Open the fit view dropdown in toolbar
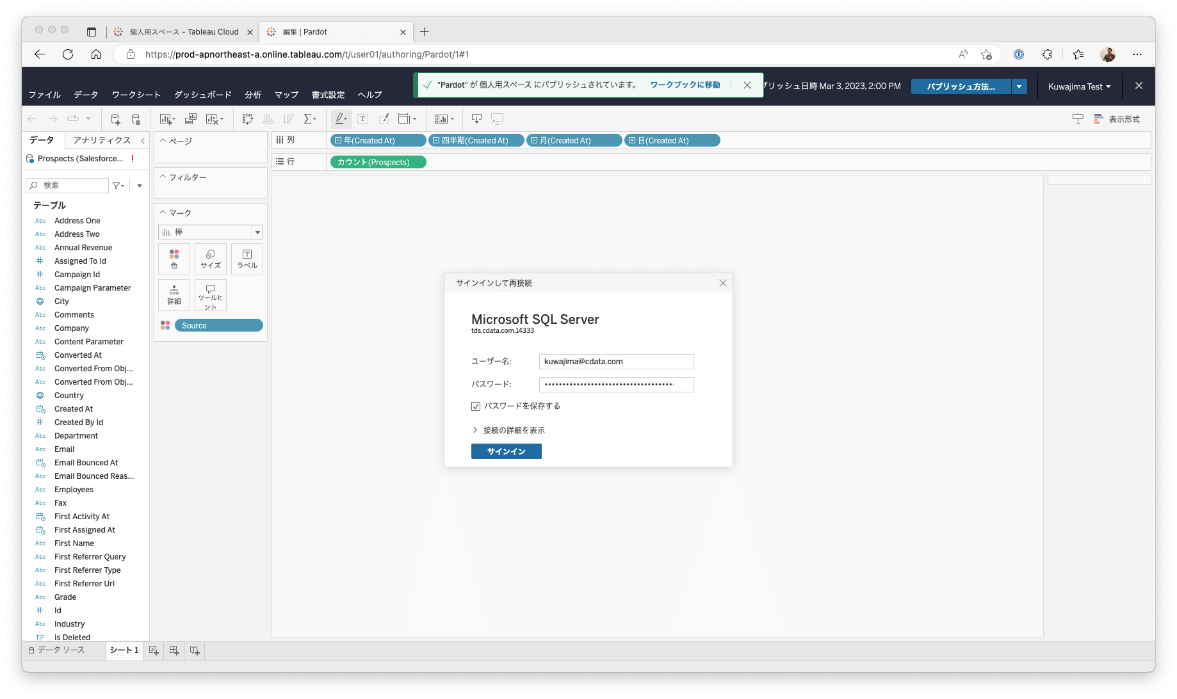 coord(407,119)
